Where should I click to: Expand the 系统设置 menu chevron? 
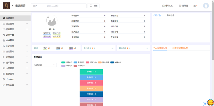click(x=27, y=85)
